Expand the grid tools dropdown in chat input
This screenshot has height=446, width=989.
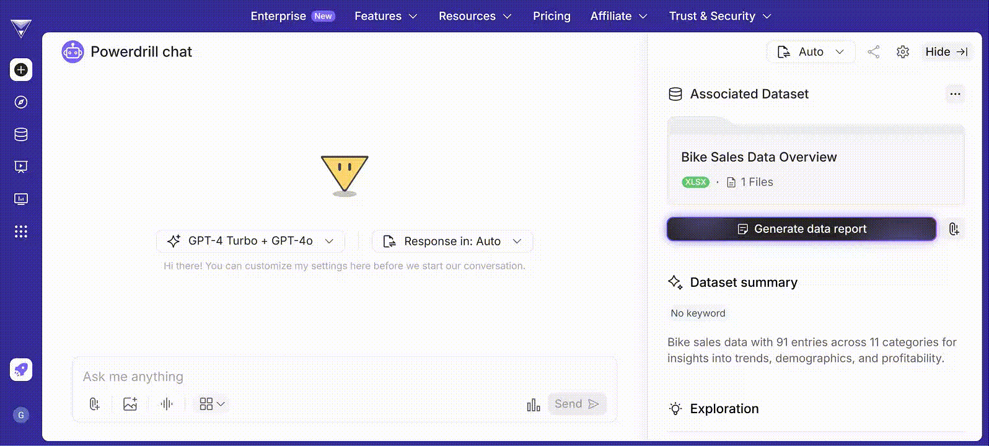tap(212, 404)
